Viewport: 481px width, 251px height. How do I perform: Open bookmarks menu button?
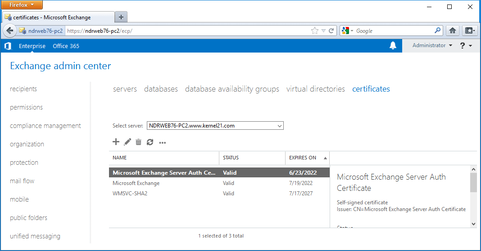pos(470,31)
